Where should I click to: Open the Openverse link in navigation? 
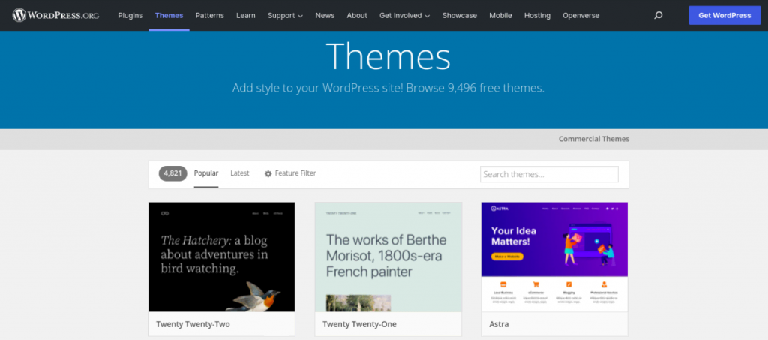click(580, 15)
